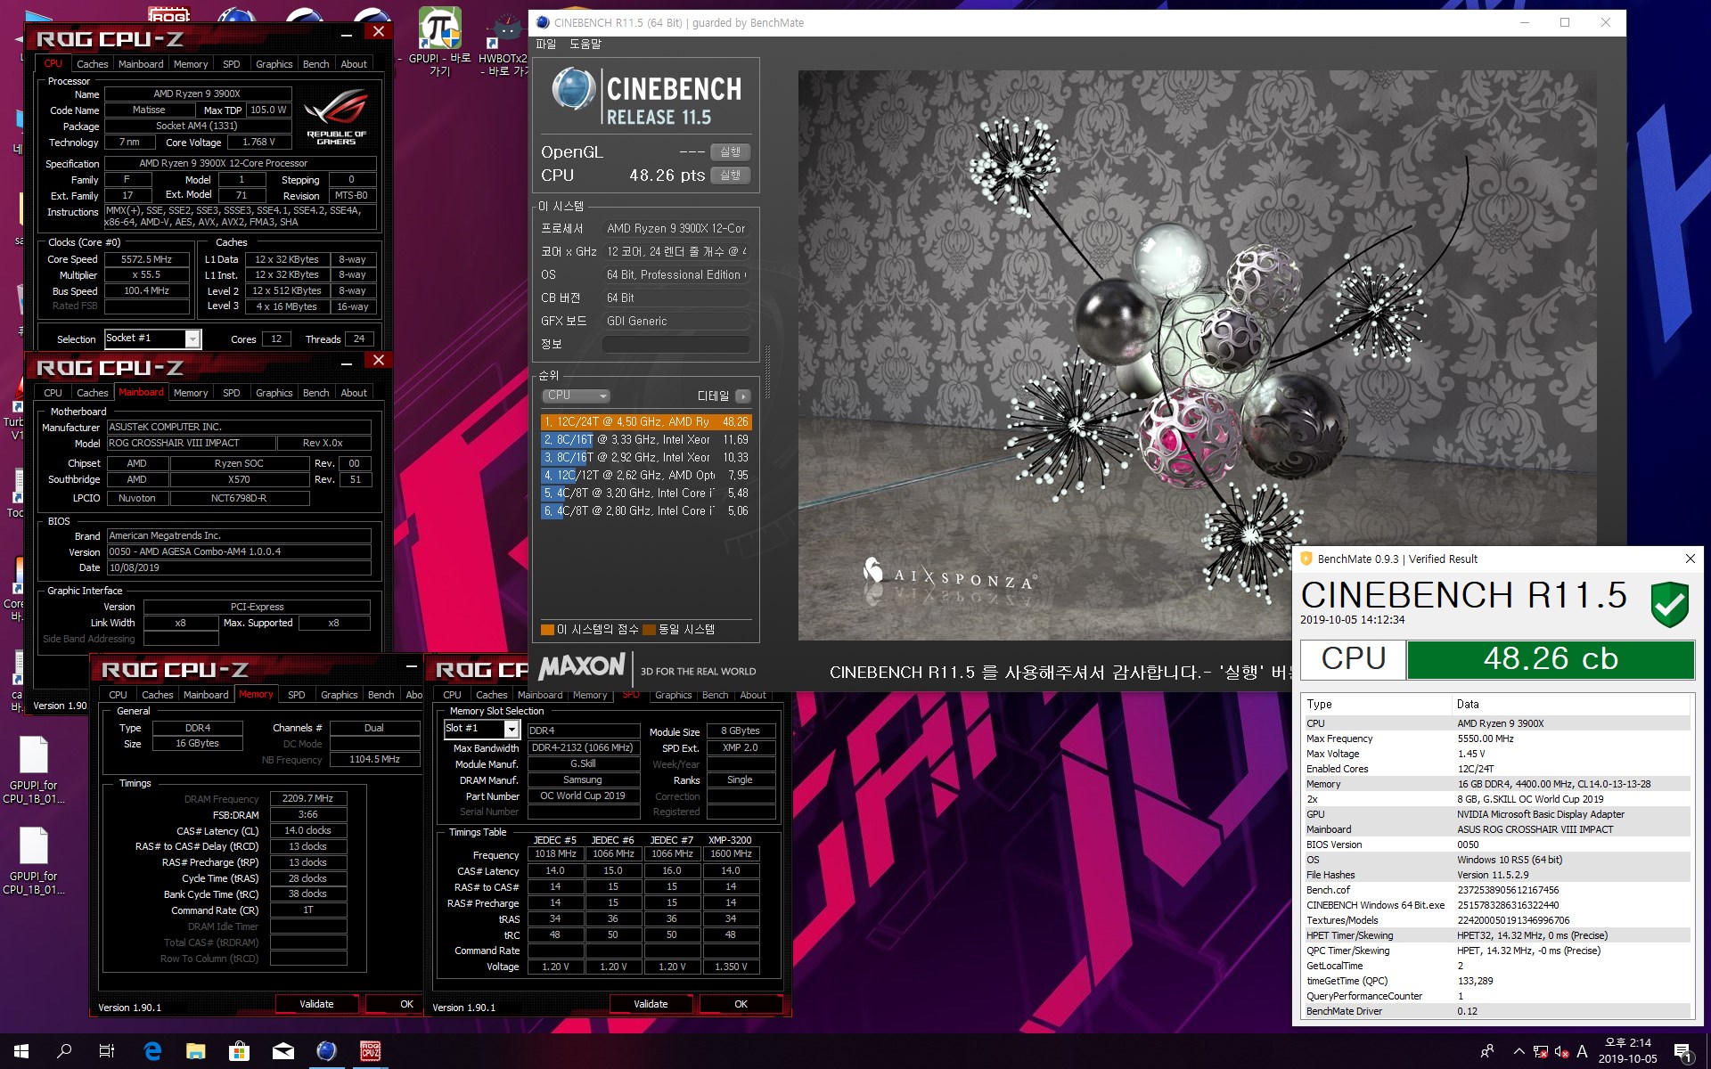Launch Microsoft Edge from taskbar

(x=152, y=1051)
